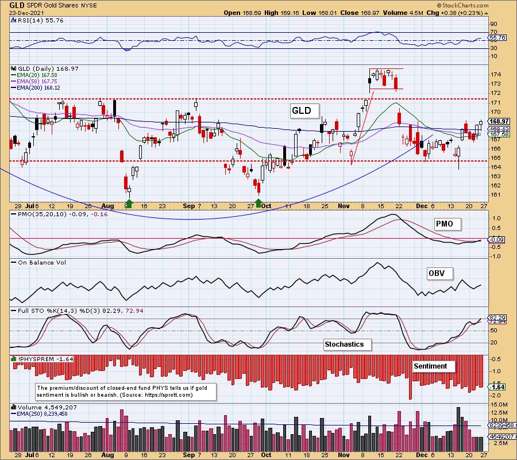Click the 168.97 last-price tag on price axis
The width and height of the screenshot is (517, 460).
[x=499, y=121]
